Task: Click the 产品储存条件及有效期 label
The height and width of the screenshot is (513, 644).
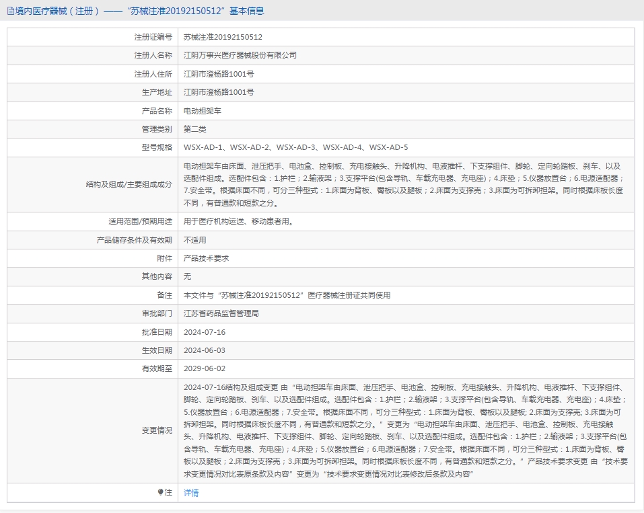Action: [x=135, y=240]
